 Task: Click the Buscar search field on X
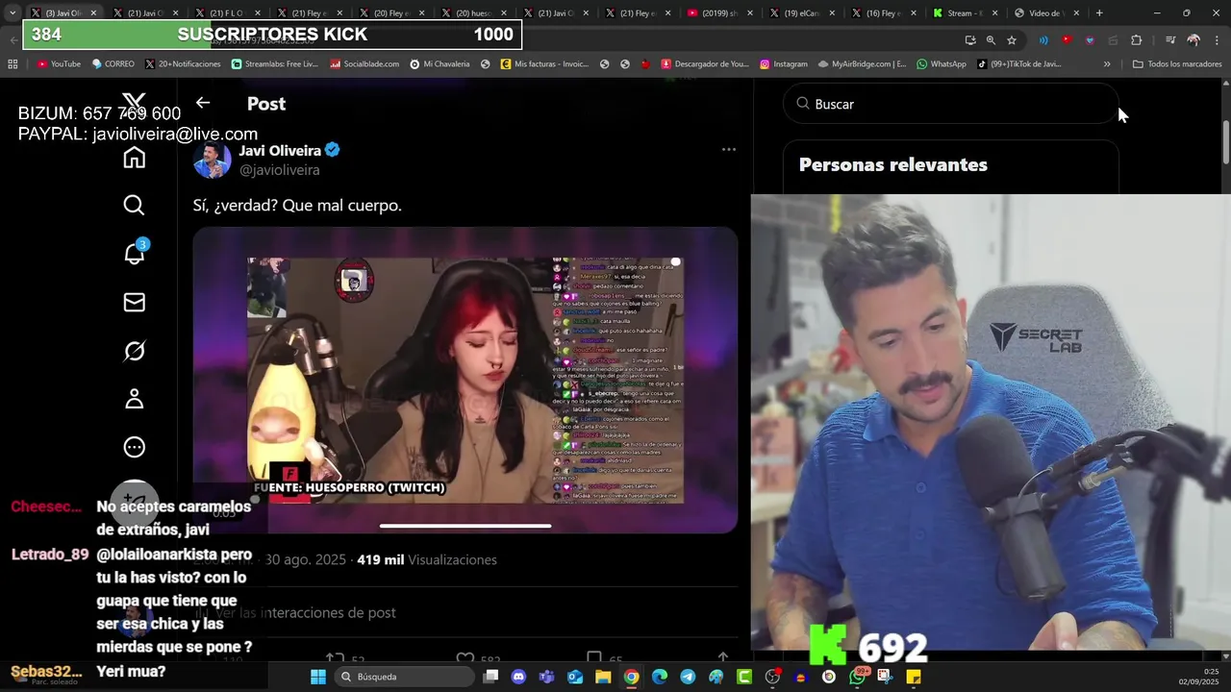coord(951,104)
